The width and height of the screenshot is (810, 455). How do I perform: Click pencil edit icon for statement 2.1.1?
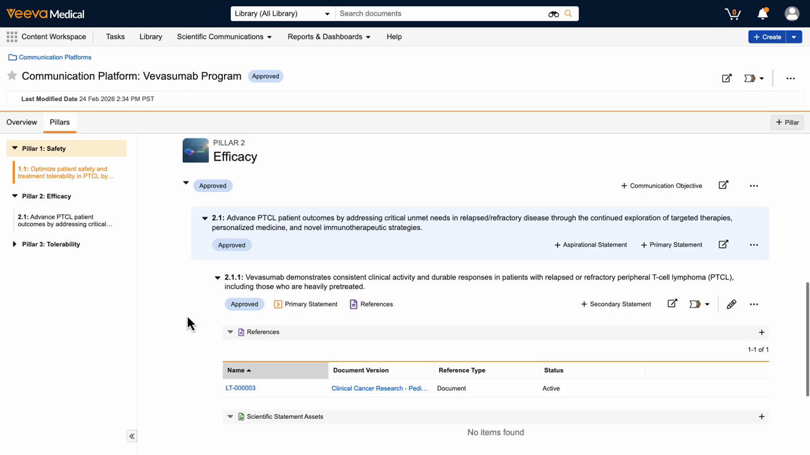click(732, 305)
